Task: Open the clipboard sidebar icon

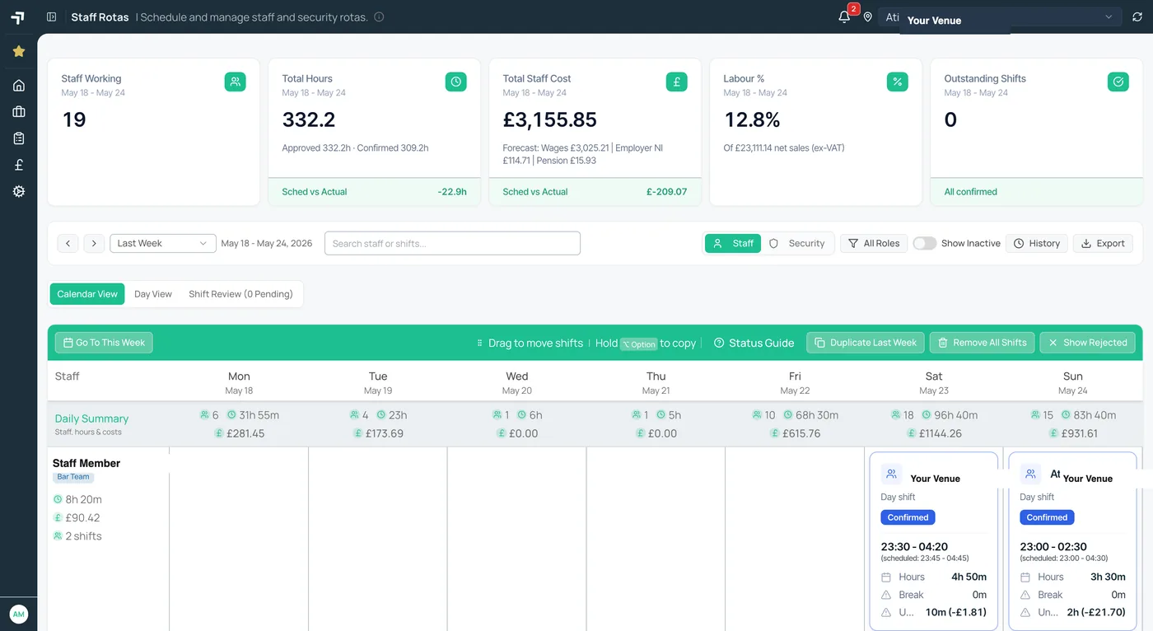Action: coord(19,138)
